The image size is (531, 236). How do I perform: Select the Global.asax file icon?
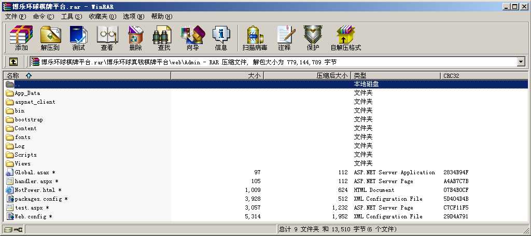click(x=10, y=172)
